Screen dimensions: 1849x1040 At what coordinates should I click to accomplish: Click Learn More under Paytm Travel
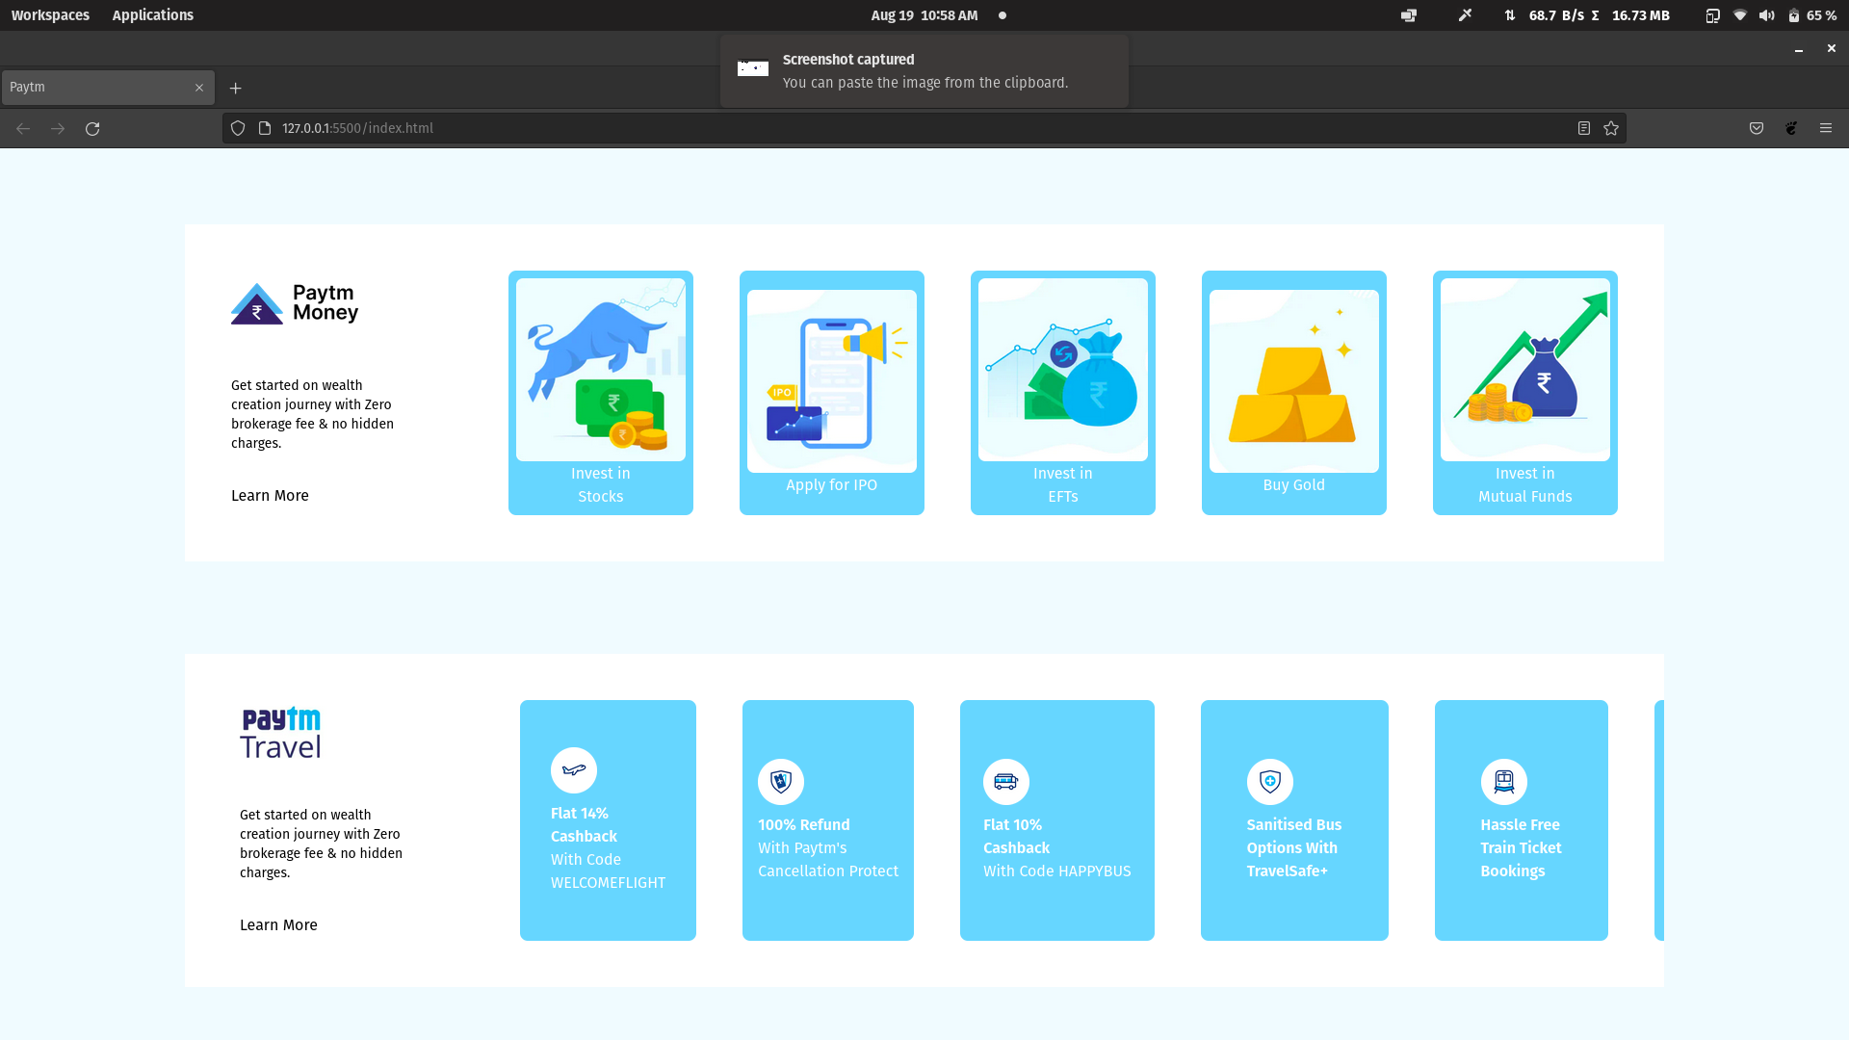(278, 924)
